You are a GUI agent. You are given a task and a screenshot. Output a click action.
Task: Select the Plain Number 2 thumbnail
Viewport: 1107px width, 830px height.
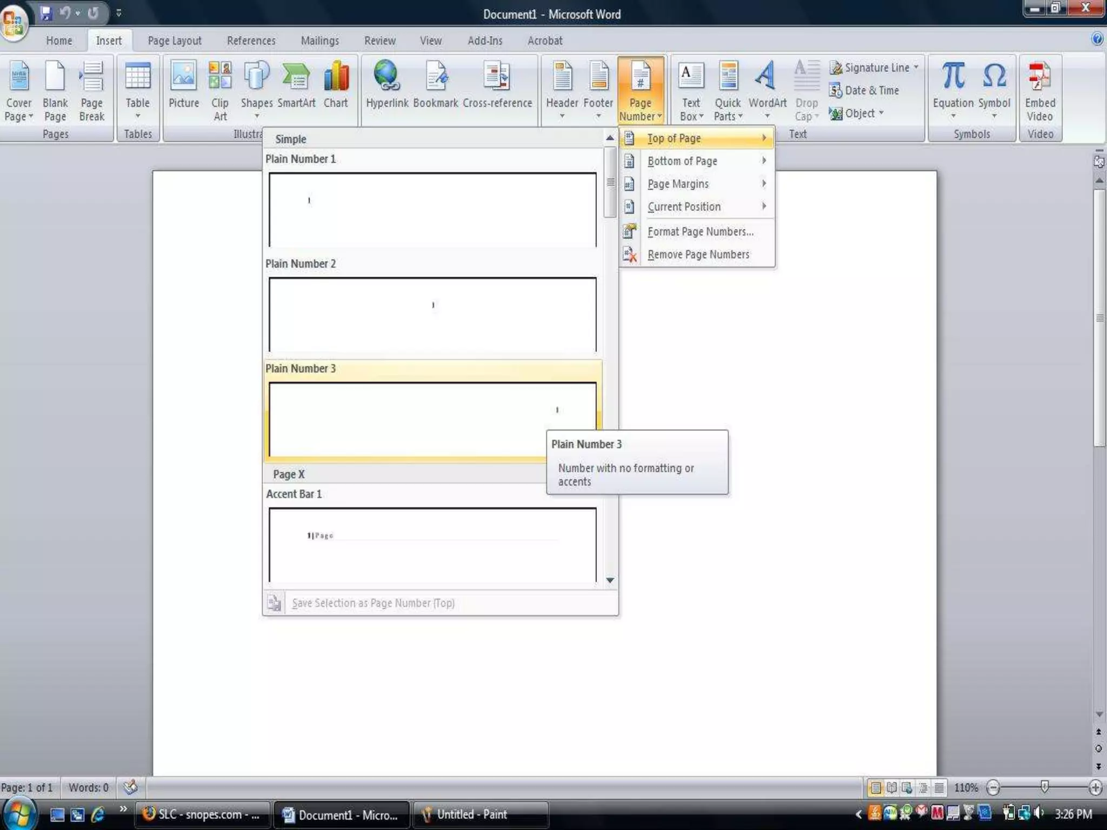click(432, 313)
